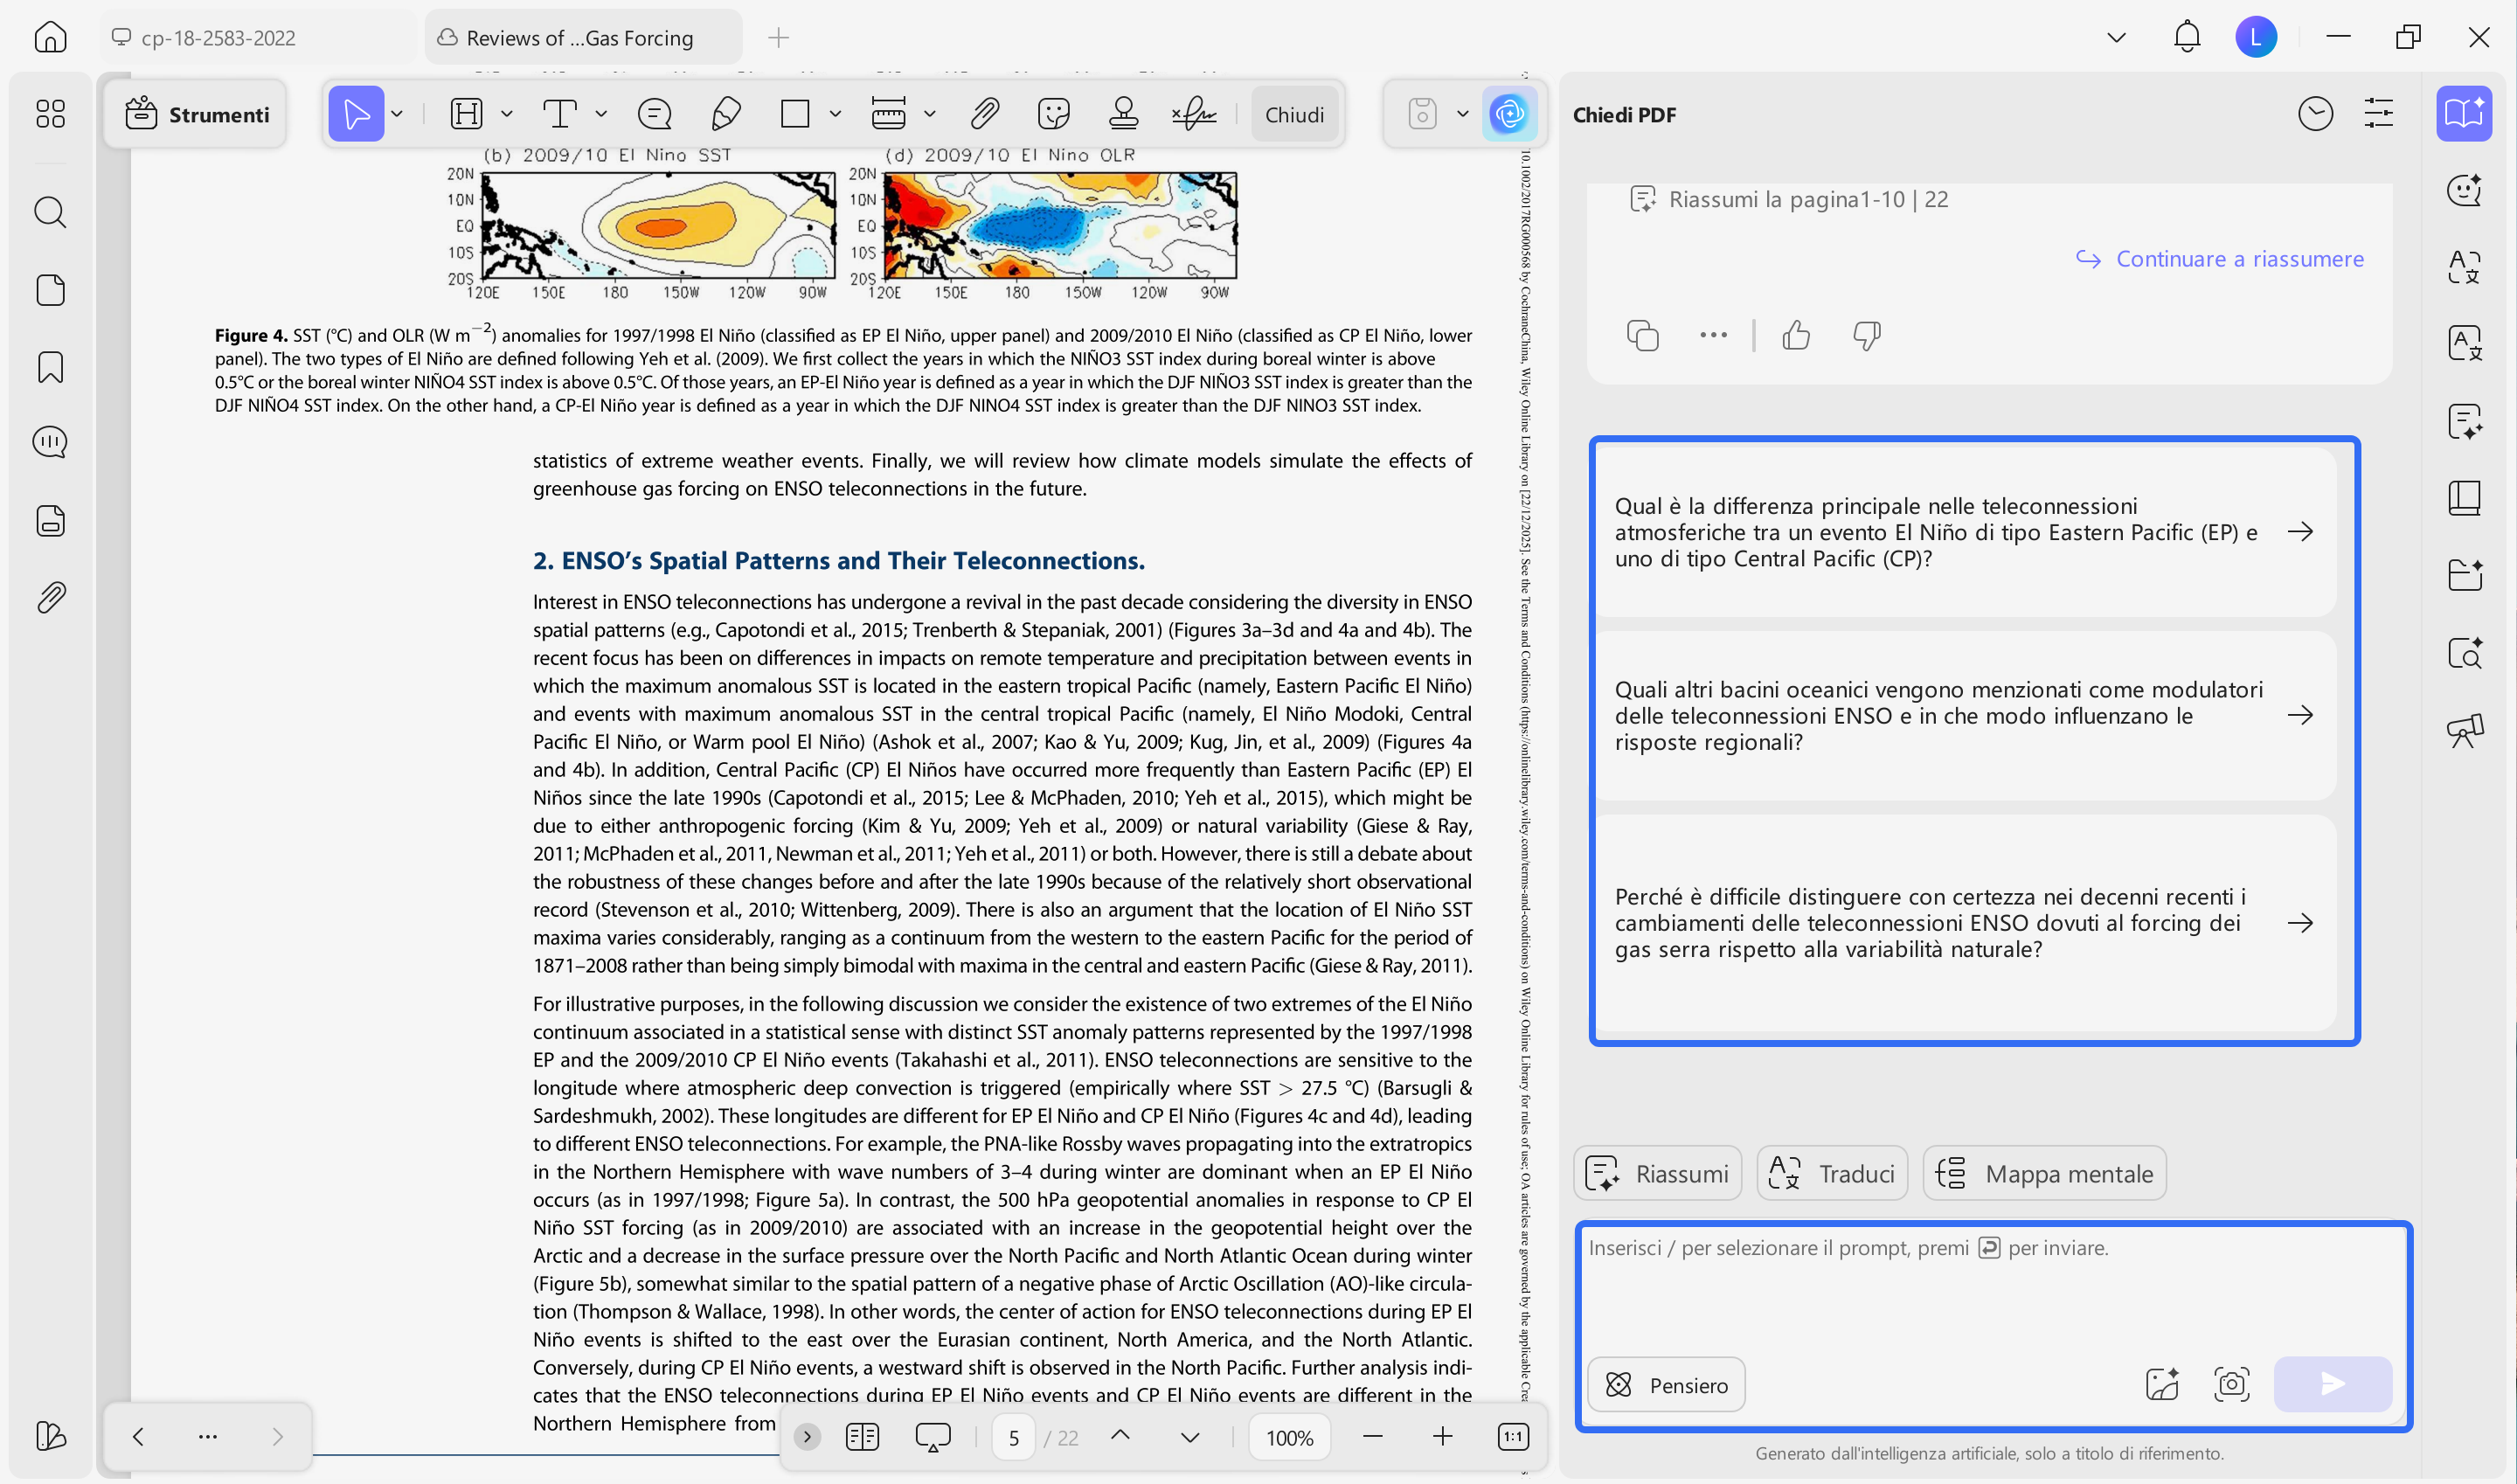Open notifications bell
This screenshot has height=1484, width=2517.
click(x=2187, y=37)
